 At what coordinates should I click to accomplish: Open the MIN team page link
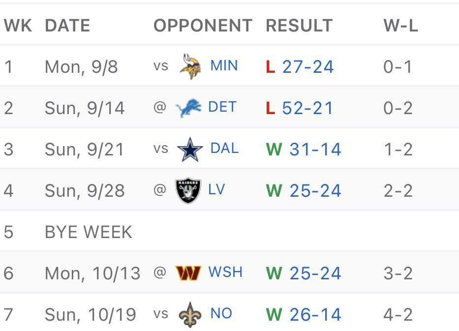[223, 66]
